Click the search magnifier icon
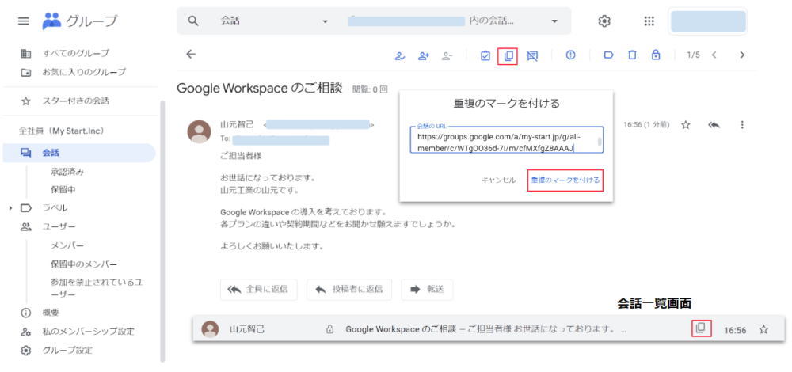The image size is (792, 372). (193, 21)
